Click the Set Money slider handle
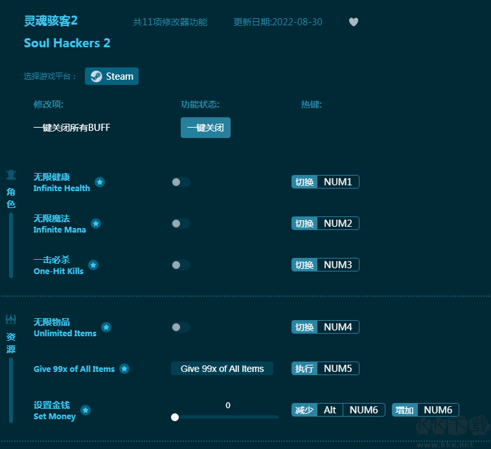The image size is (491, 449). click(175, 417)
